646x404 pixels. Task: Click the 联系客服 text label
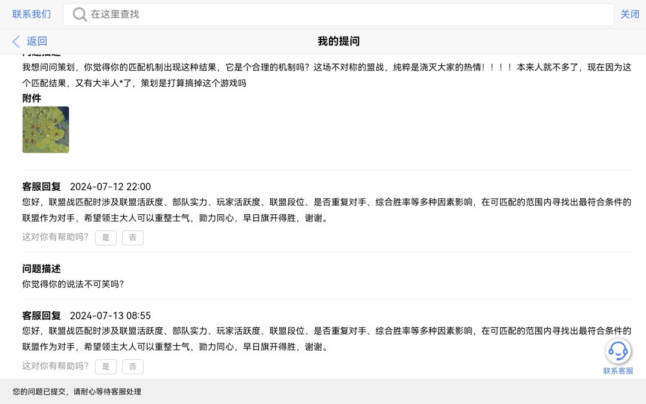tap(618, 371)
